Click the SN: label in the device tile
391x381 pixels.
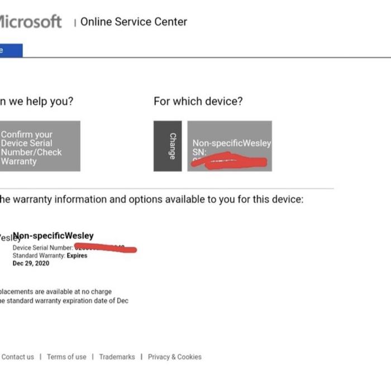click(199, 152)
